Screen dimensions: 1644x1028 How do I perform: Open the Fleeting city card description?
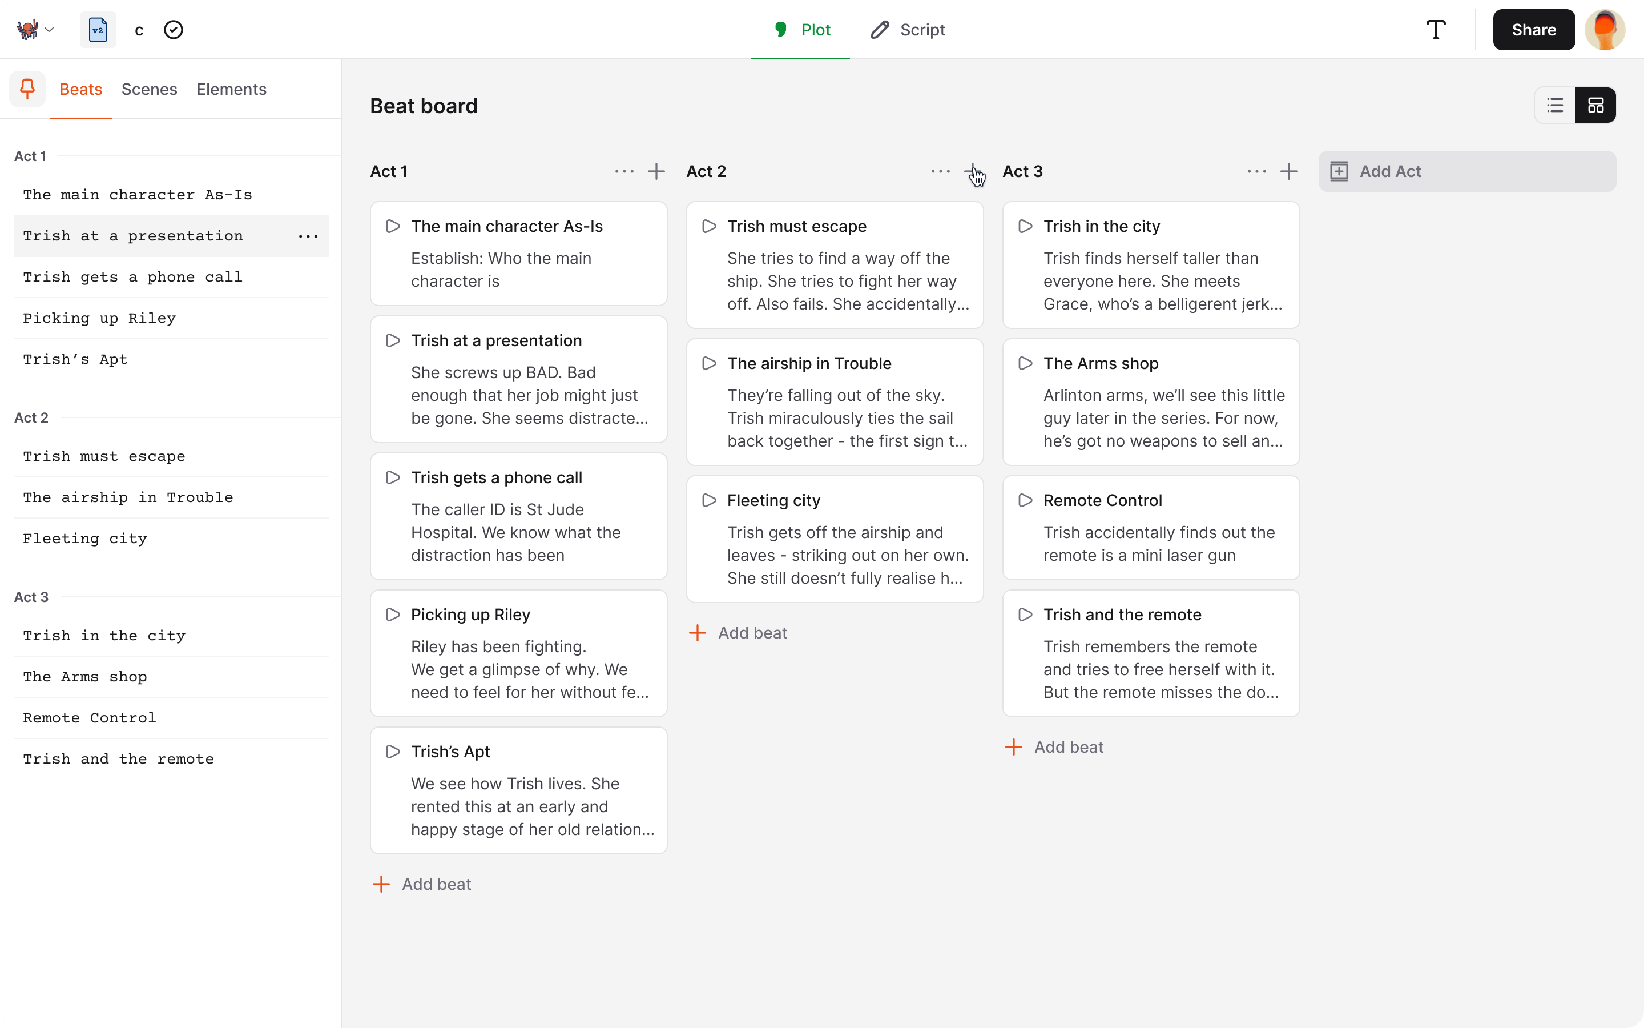point(848,556)
